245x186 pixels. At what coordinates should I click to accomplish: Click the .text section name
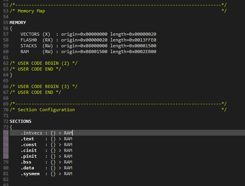28,139
